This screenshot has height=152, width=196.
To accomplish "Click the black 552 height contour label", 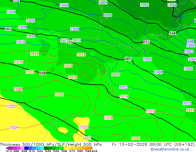I will (147, 42).
